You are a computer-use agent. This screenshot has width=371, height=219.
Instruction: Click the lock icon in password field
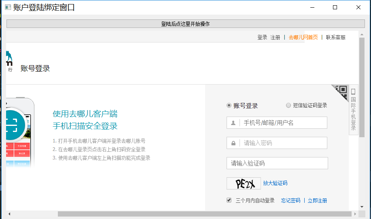point(233,143)
